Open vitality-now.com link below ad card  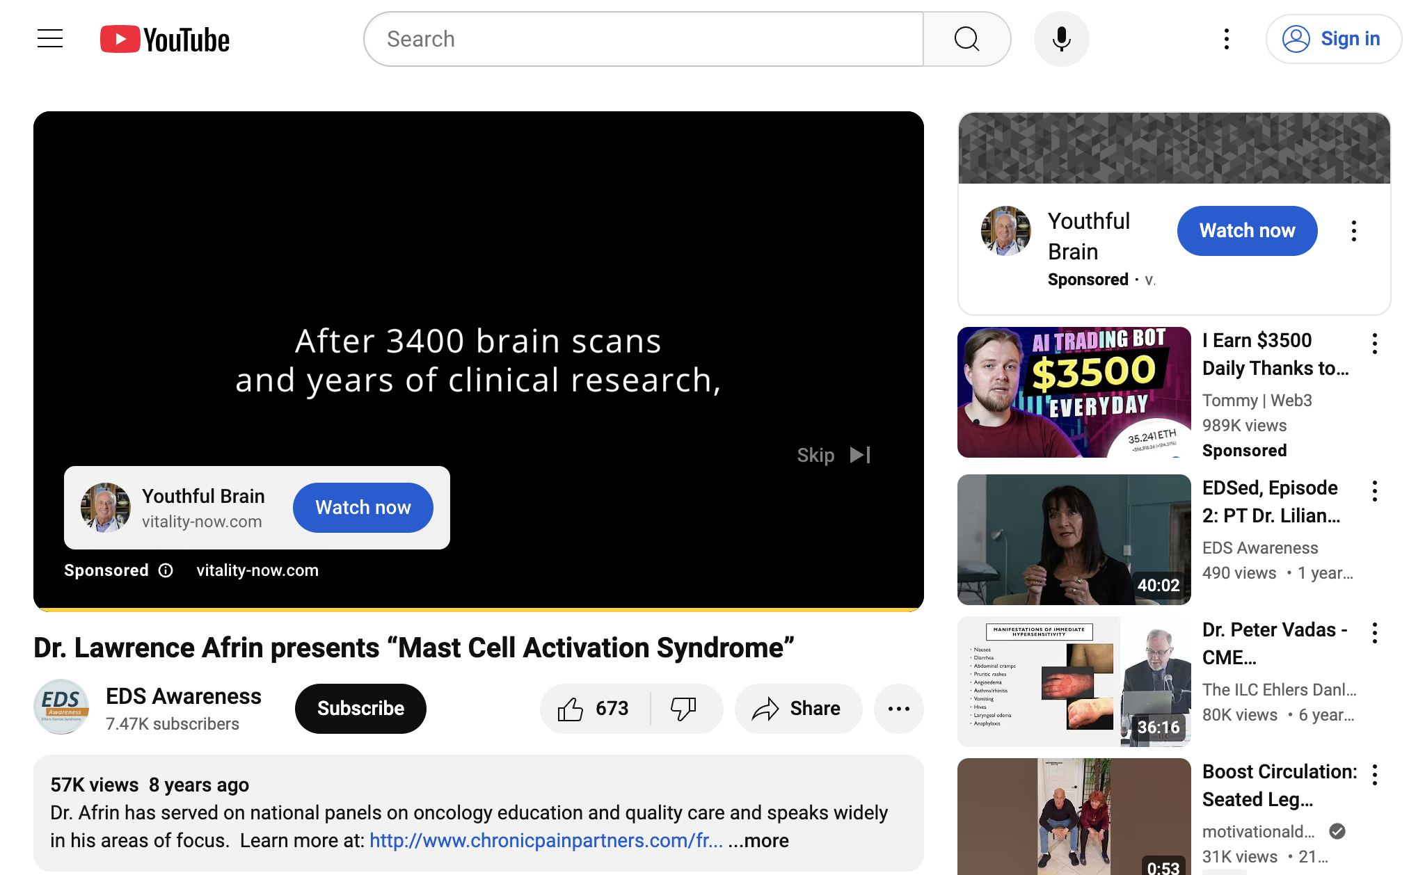tap(257, 570)
